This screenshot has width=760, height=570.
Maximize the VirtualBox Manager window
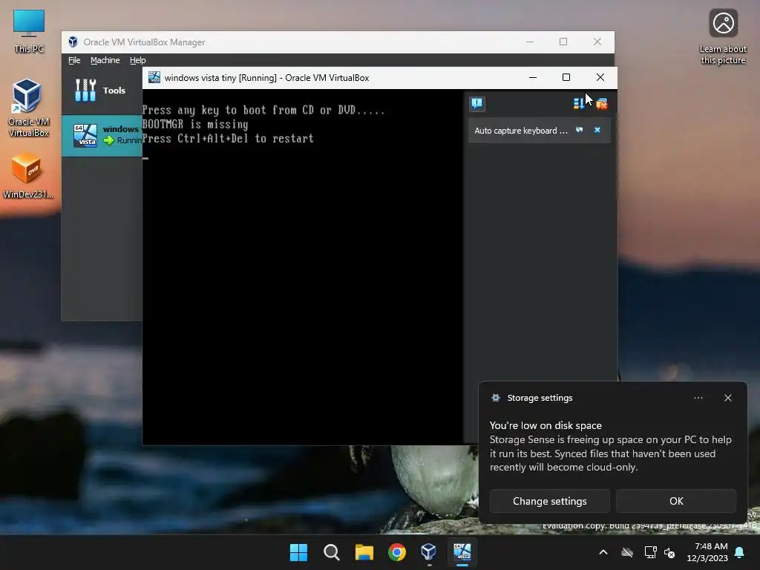[x=563, y=42]
